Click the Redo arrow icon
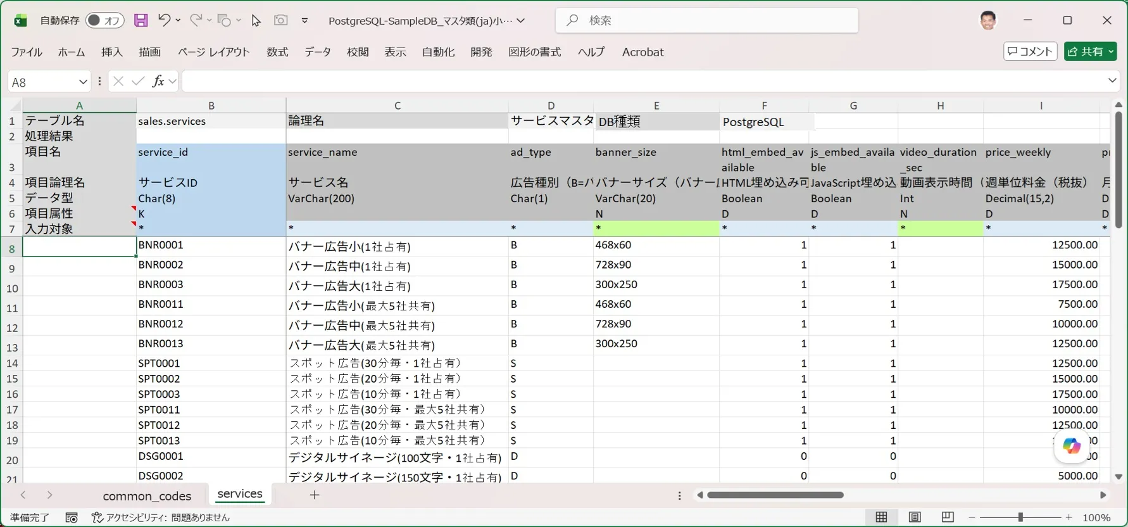 [196, 20]
